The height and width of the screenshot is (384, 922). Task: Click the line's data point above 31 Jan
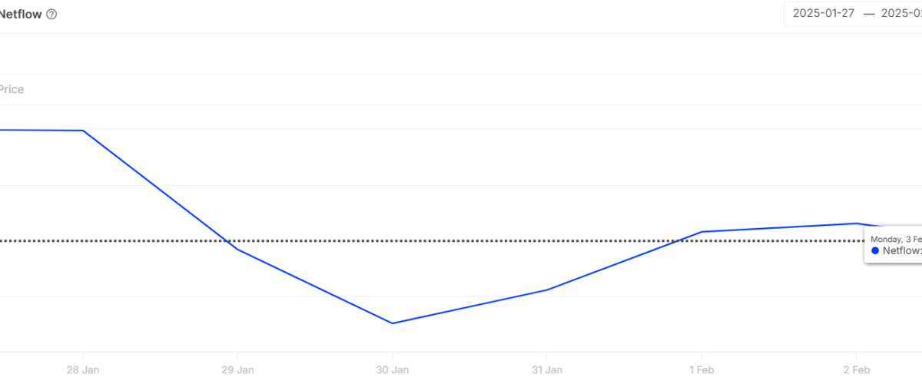click(546, 290)
